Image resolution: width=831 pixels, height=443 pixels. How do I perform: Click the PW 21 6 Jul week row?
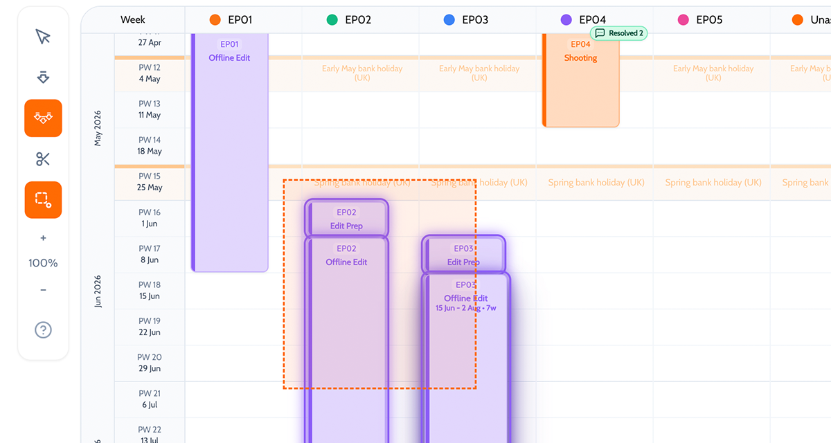tap(149, 399)
